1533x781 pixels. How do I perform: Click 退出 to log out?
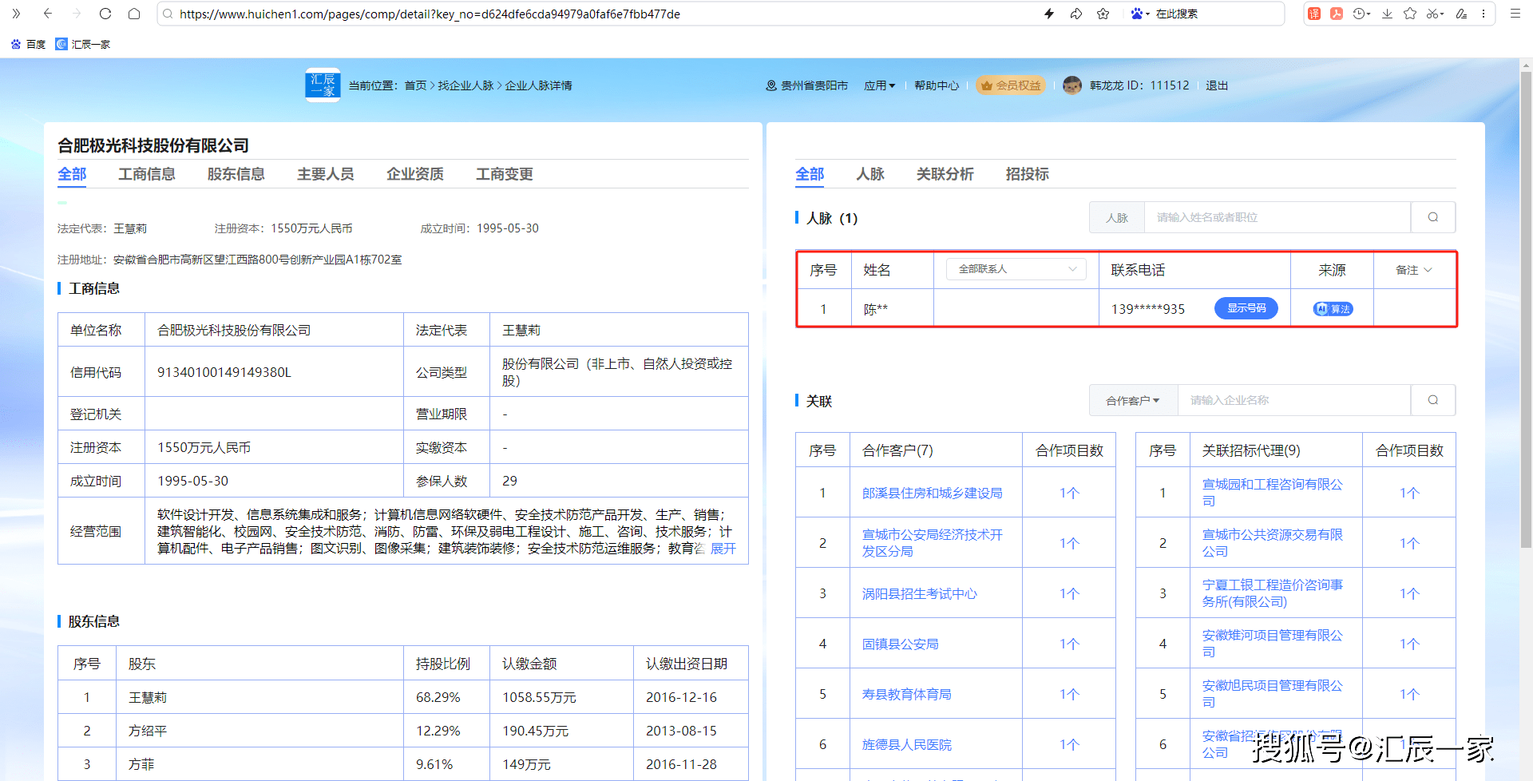(x=1217, y=85)
